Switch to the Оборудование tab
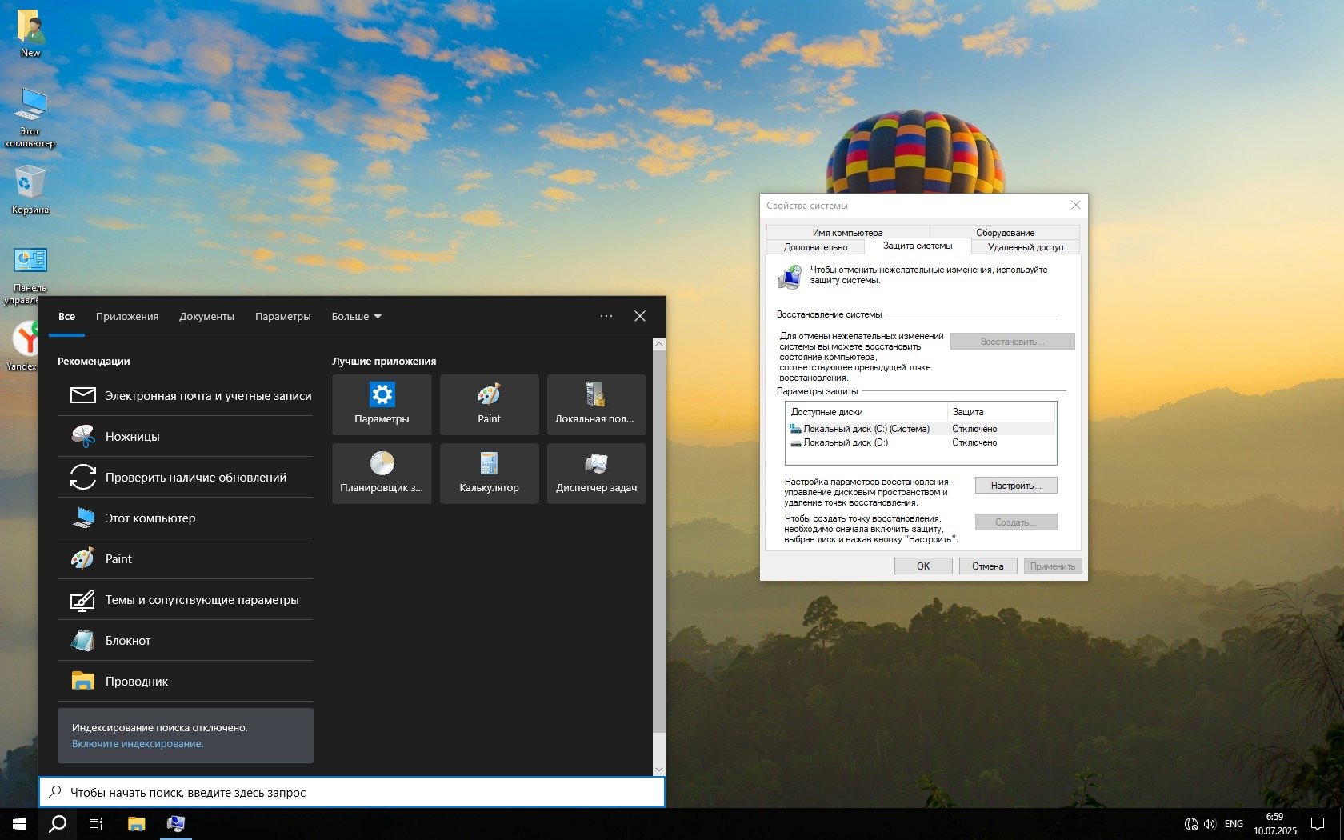The height and width of the screenshot is (840, 1344). 1005,233
